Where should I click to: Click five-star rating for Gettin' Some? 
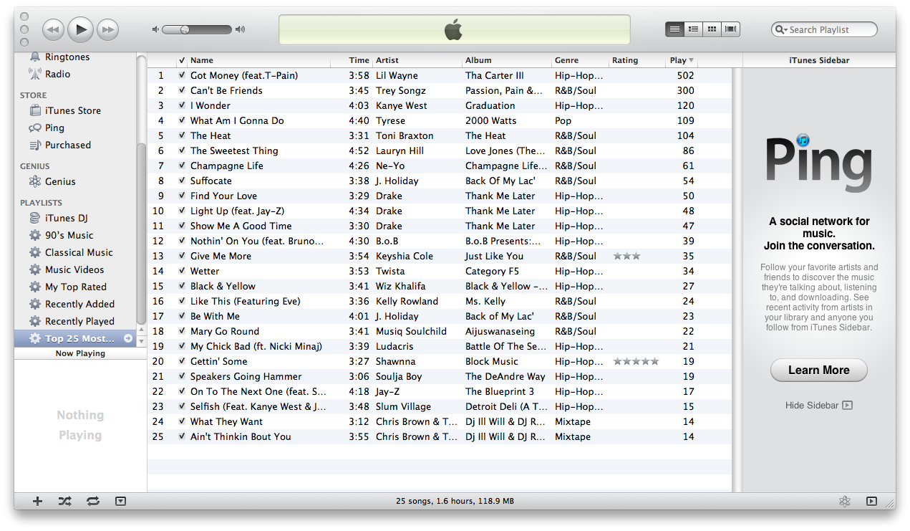636,361
